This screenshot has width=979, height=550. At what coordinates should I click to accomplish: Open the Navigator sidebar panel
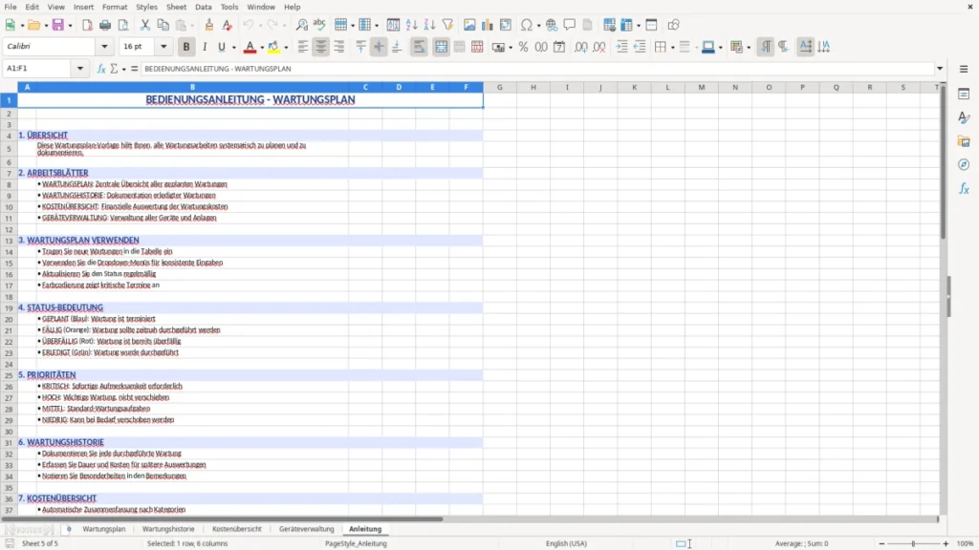[964, 164]
